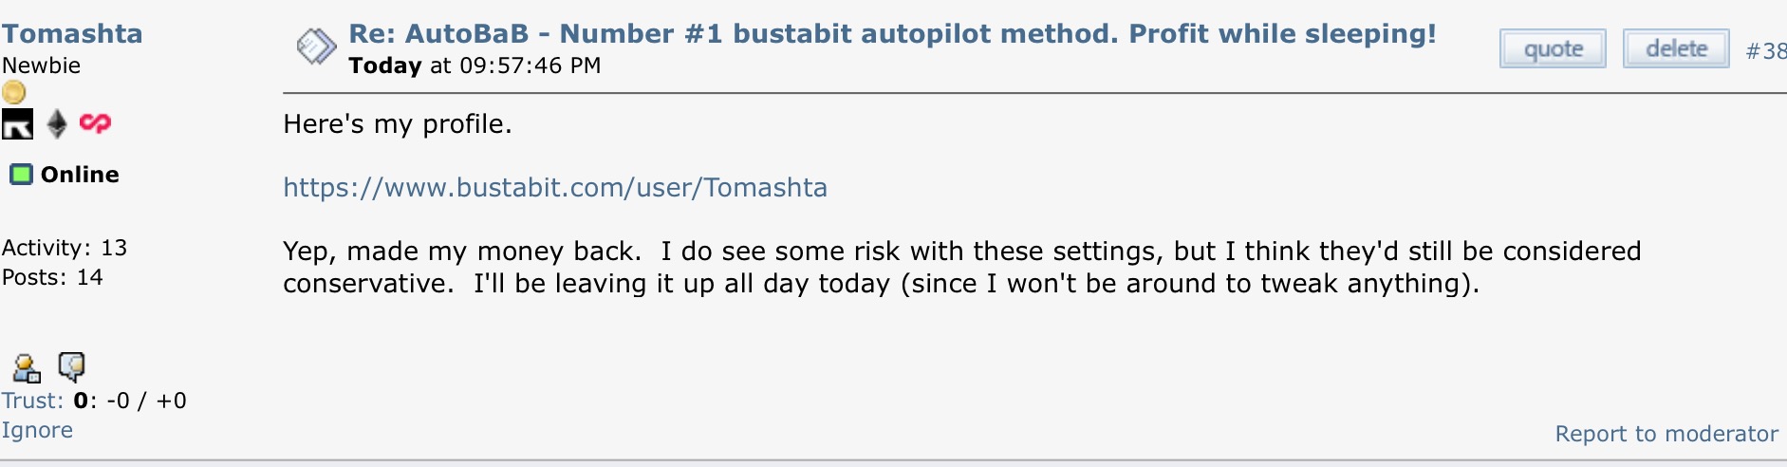Quote this post with the quote button
The image size is (1787, 467).
tap(1553, 48)
